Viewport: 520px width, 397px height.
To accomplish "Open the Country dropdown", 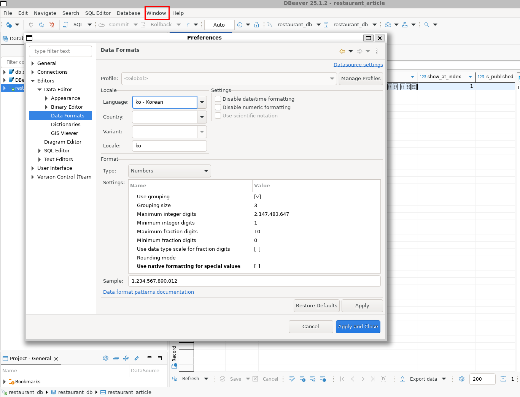I will coord(202,117).
